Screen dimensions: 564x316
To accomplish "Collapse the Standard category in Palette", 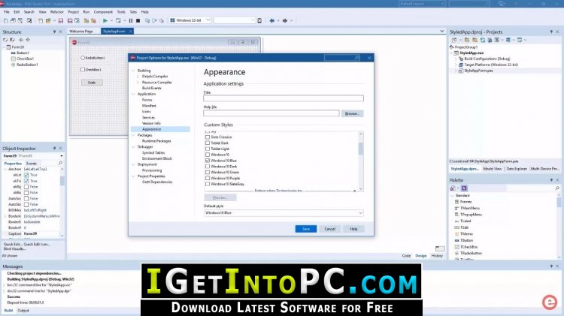I will pyautogui.click(x=453, y=196).
